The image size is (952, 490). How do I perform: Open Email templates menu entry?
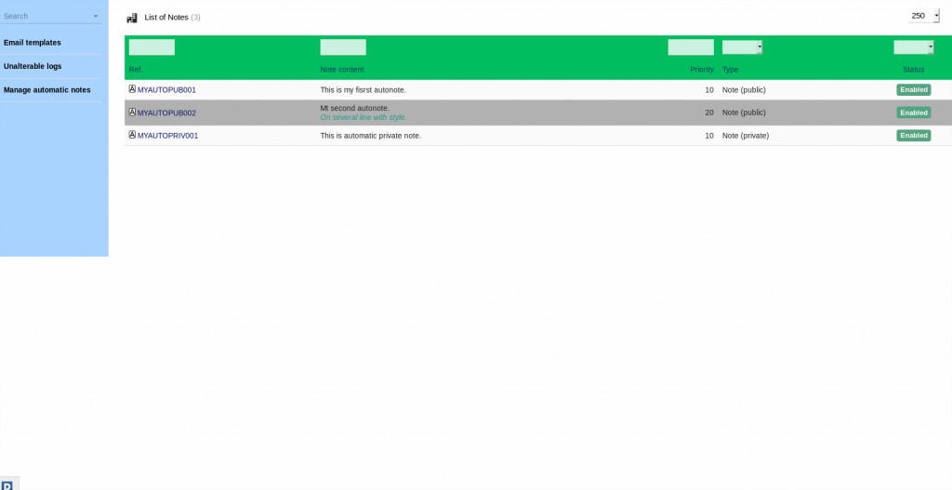(x=33, y=43)
